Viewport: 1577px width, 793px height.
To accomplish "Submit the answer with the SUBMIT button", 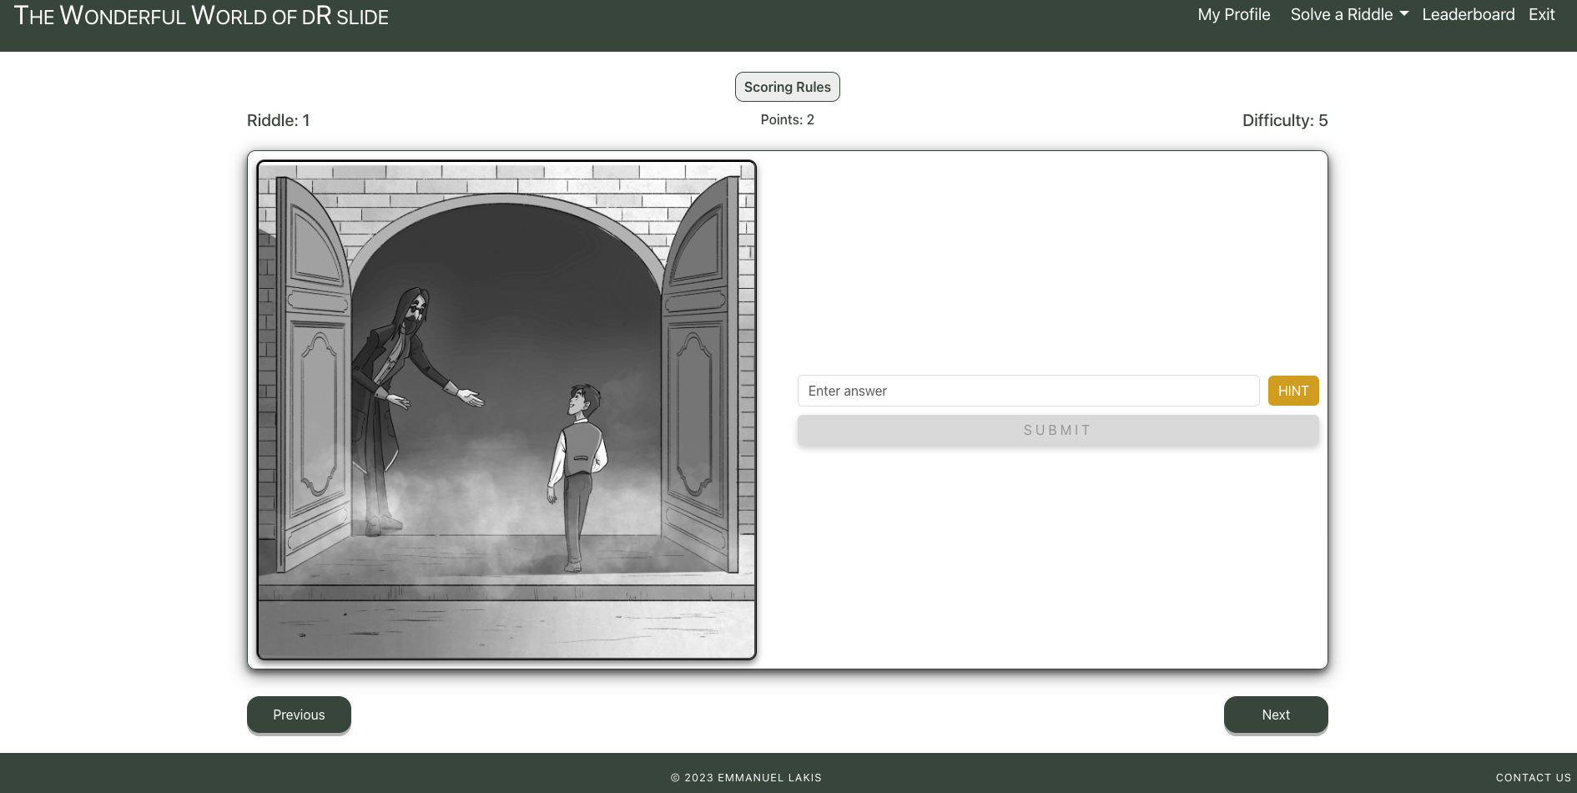I will (1057, 430).
